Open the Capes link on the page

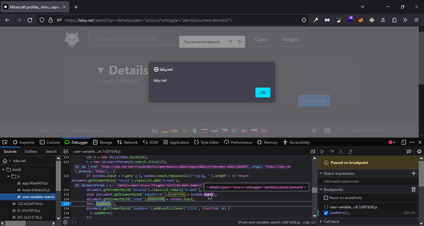click(261, 39)
